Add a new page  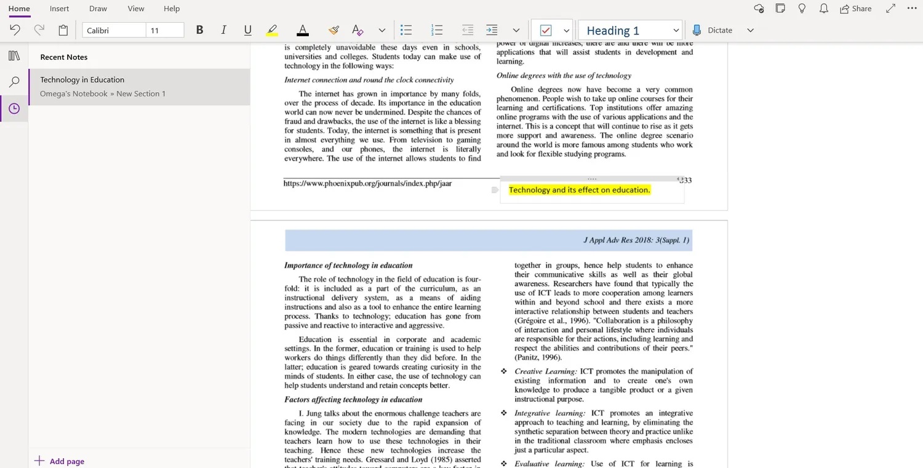point(60,461)
